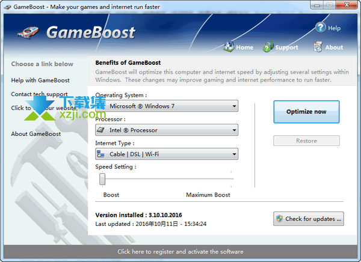Open the About menu label

pos(334,47)
